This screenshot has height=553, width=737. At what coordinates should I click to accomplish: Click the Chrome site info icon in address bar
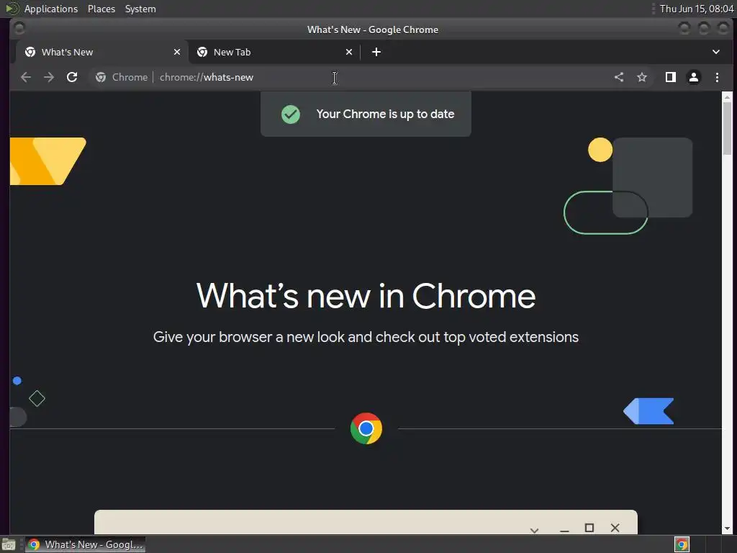click(101, 77)
